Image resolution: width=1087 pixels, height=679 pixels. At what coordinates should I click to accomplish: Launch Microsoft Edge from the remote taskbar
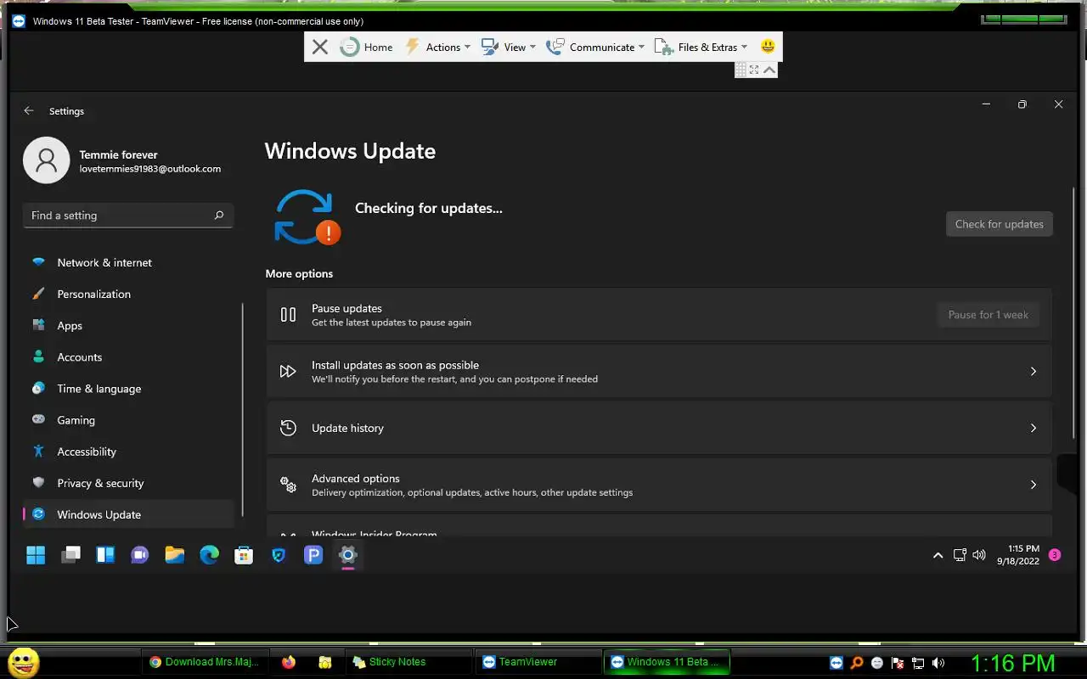tap(209, 555)
